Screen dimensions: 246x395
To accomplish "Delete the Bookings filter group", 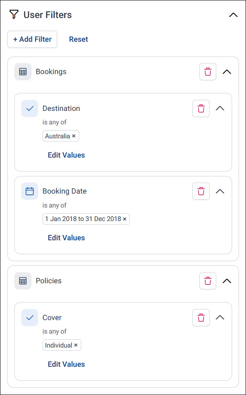I will pyautogui.click(x=208, y=72).
